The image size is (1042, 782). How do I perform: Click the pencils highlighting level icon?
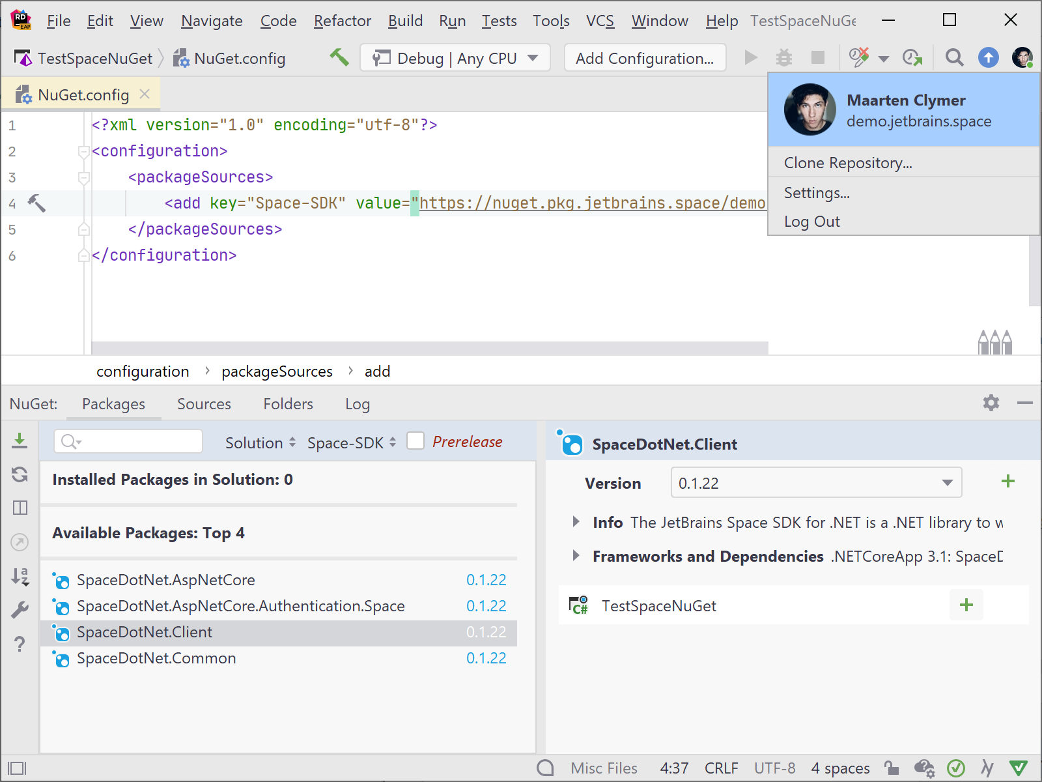click(x=995, y=341)
